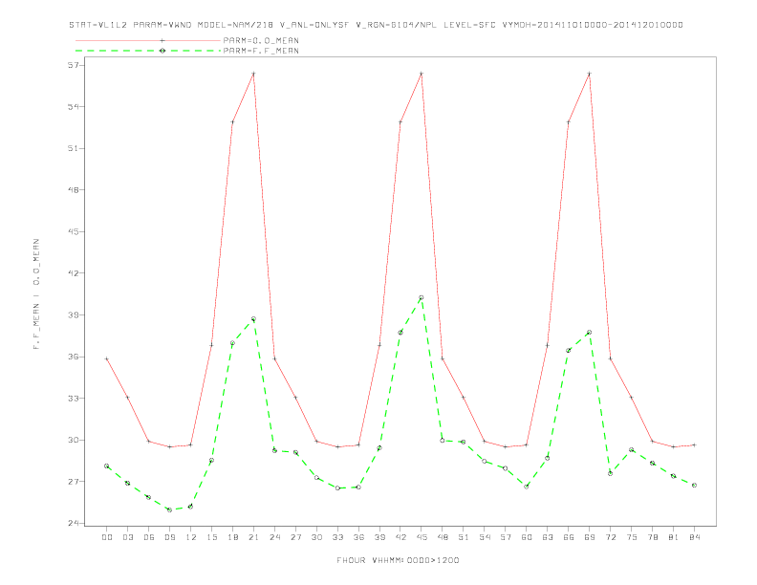Screen dimensions: 757x585
Task: Click the y-axis value 33
Action: tap(74, 399)
